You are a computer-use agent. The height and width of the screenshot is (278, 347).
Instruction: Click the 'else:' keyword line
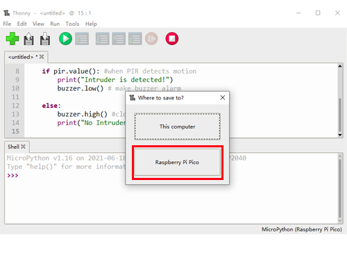point(51,106)
